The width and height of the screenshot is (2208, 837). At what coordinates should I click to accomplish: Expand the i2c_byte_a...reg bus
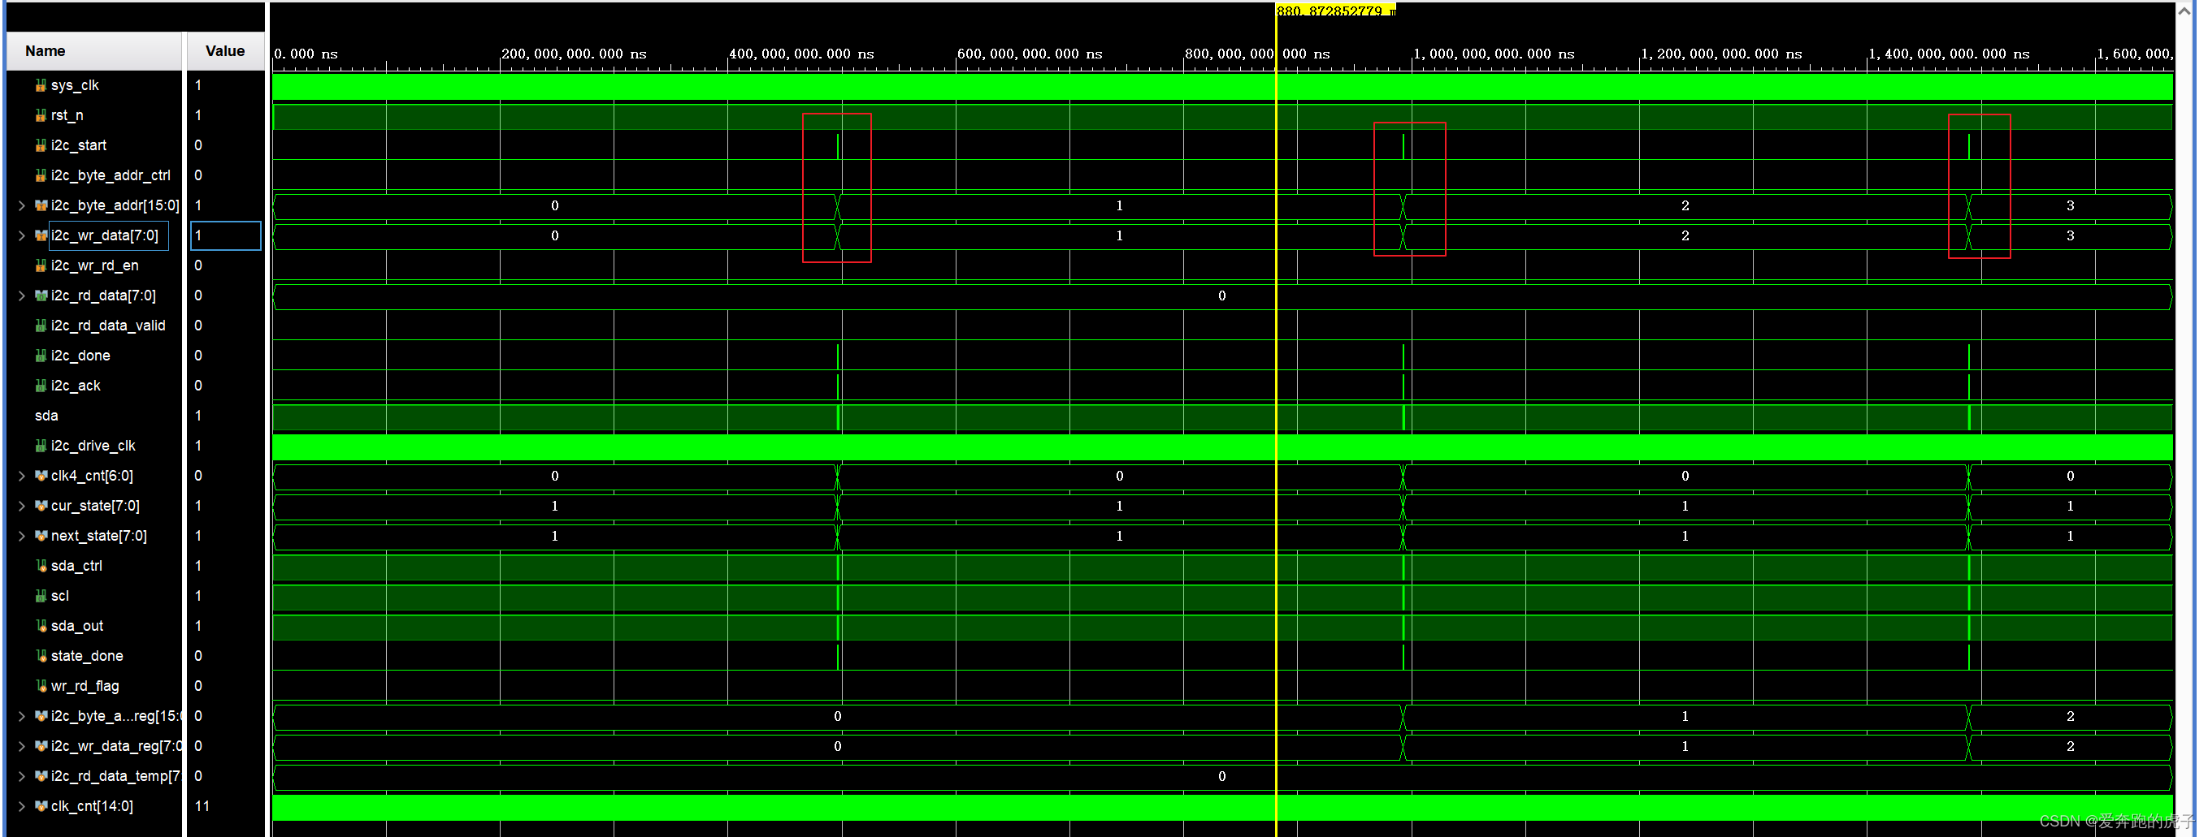[21, 716]
